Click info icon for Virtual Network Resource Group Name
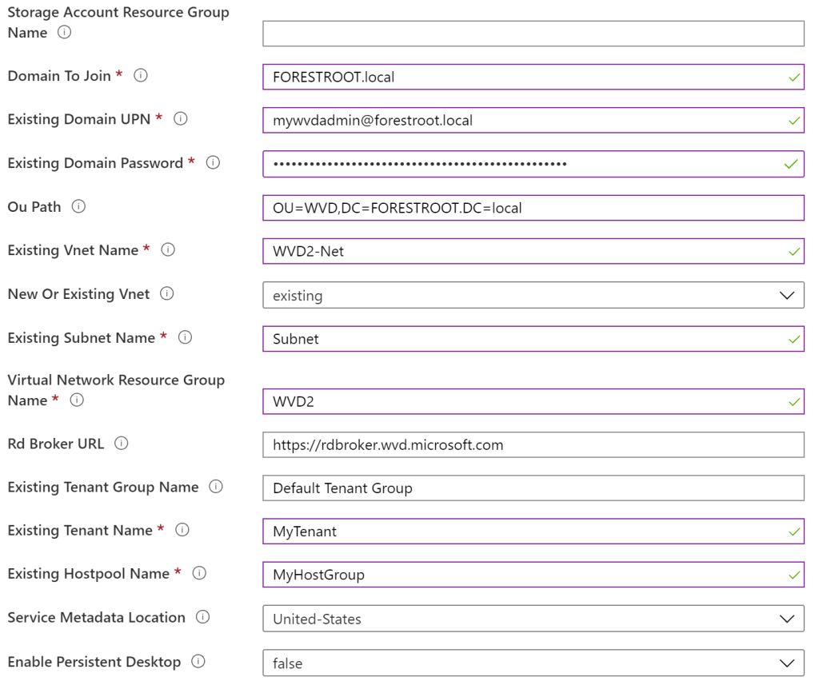This screenshot has width=819, height=689. click(77, 400)
